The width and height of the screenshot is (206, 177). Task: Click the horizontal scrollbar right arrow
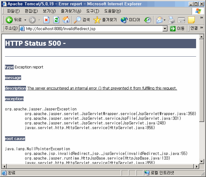click(x=196, y=166)
